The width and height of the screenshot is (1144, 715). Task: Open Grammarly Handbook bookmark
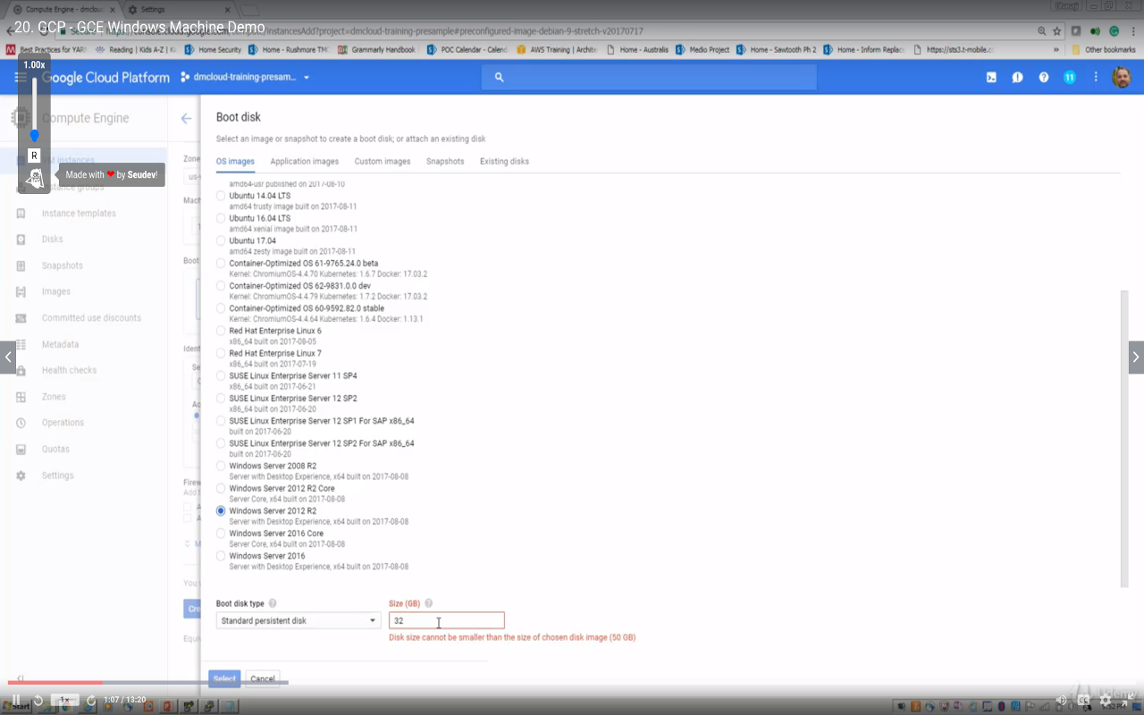tap(376, 50)
